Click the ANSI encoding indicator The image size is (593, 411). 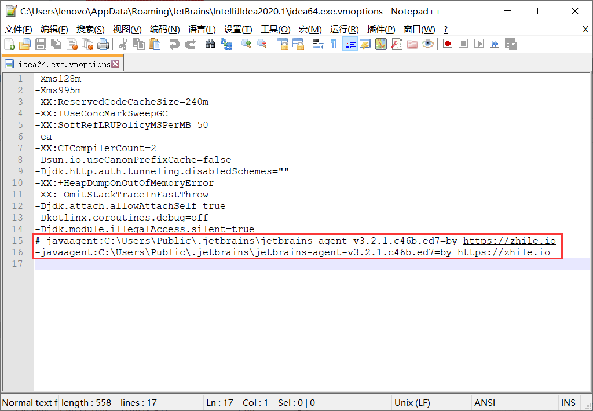[485, 402]
